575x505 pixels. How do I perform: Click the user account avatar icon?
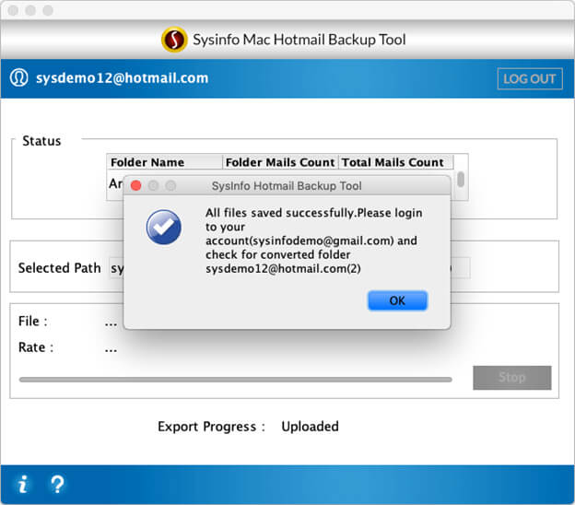click(18, 77)
